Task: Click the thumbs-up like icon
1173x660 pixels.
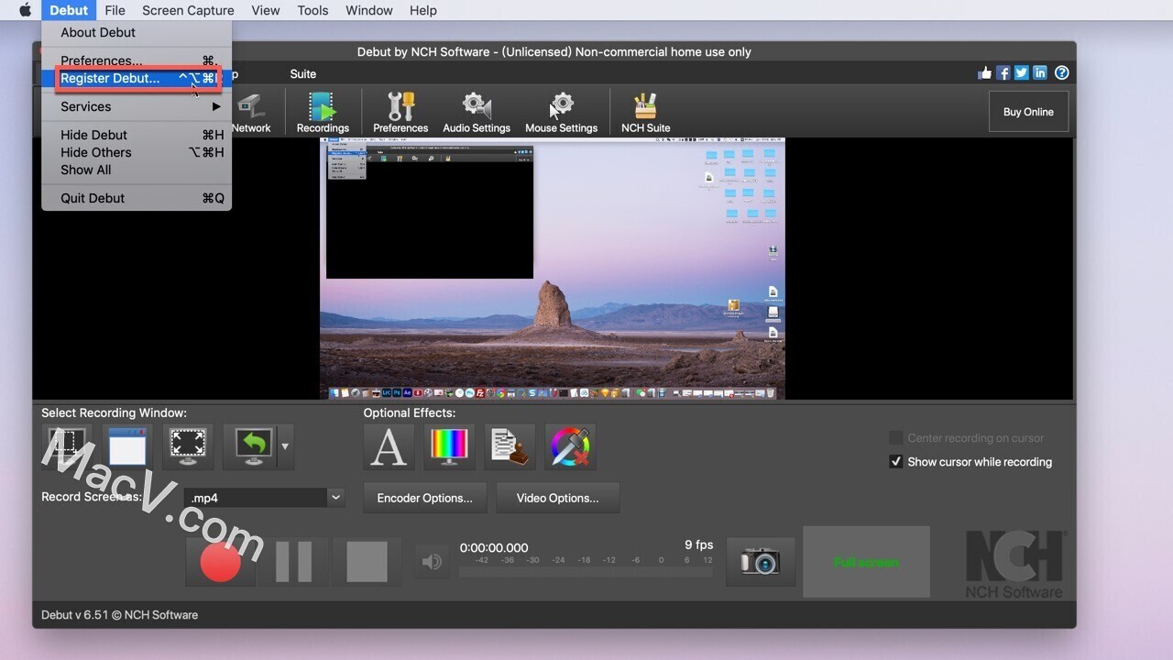Action: tap(984, 73)
